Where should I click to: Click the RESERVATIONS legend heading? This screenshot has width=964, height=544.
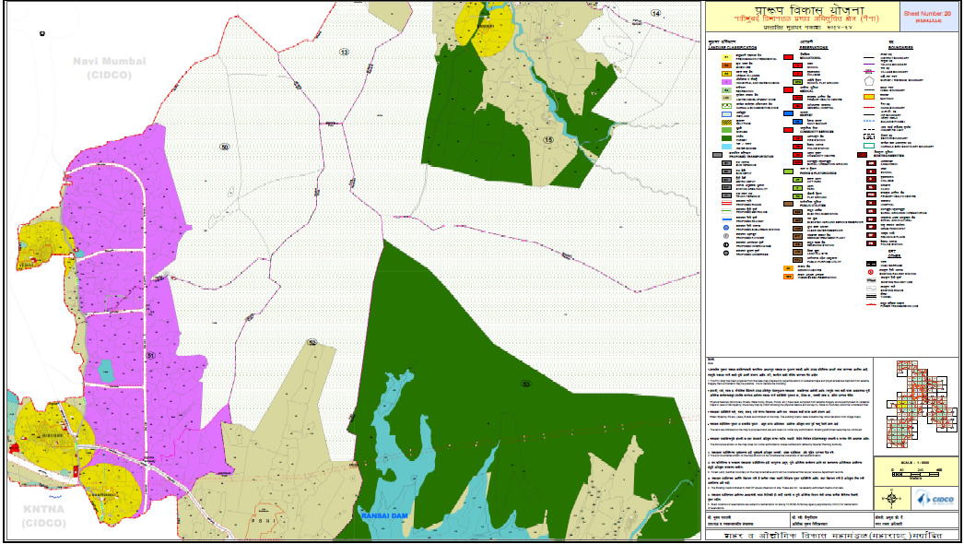point(814,47)
